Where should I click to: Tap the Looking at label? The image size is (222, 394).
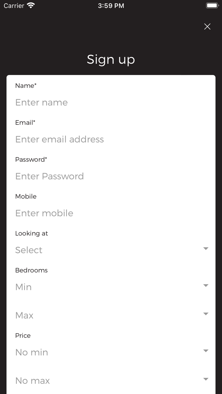31,233
